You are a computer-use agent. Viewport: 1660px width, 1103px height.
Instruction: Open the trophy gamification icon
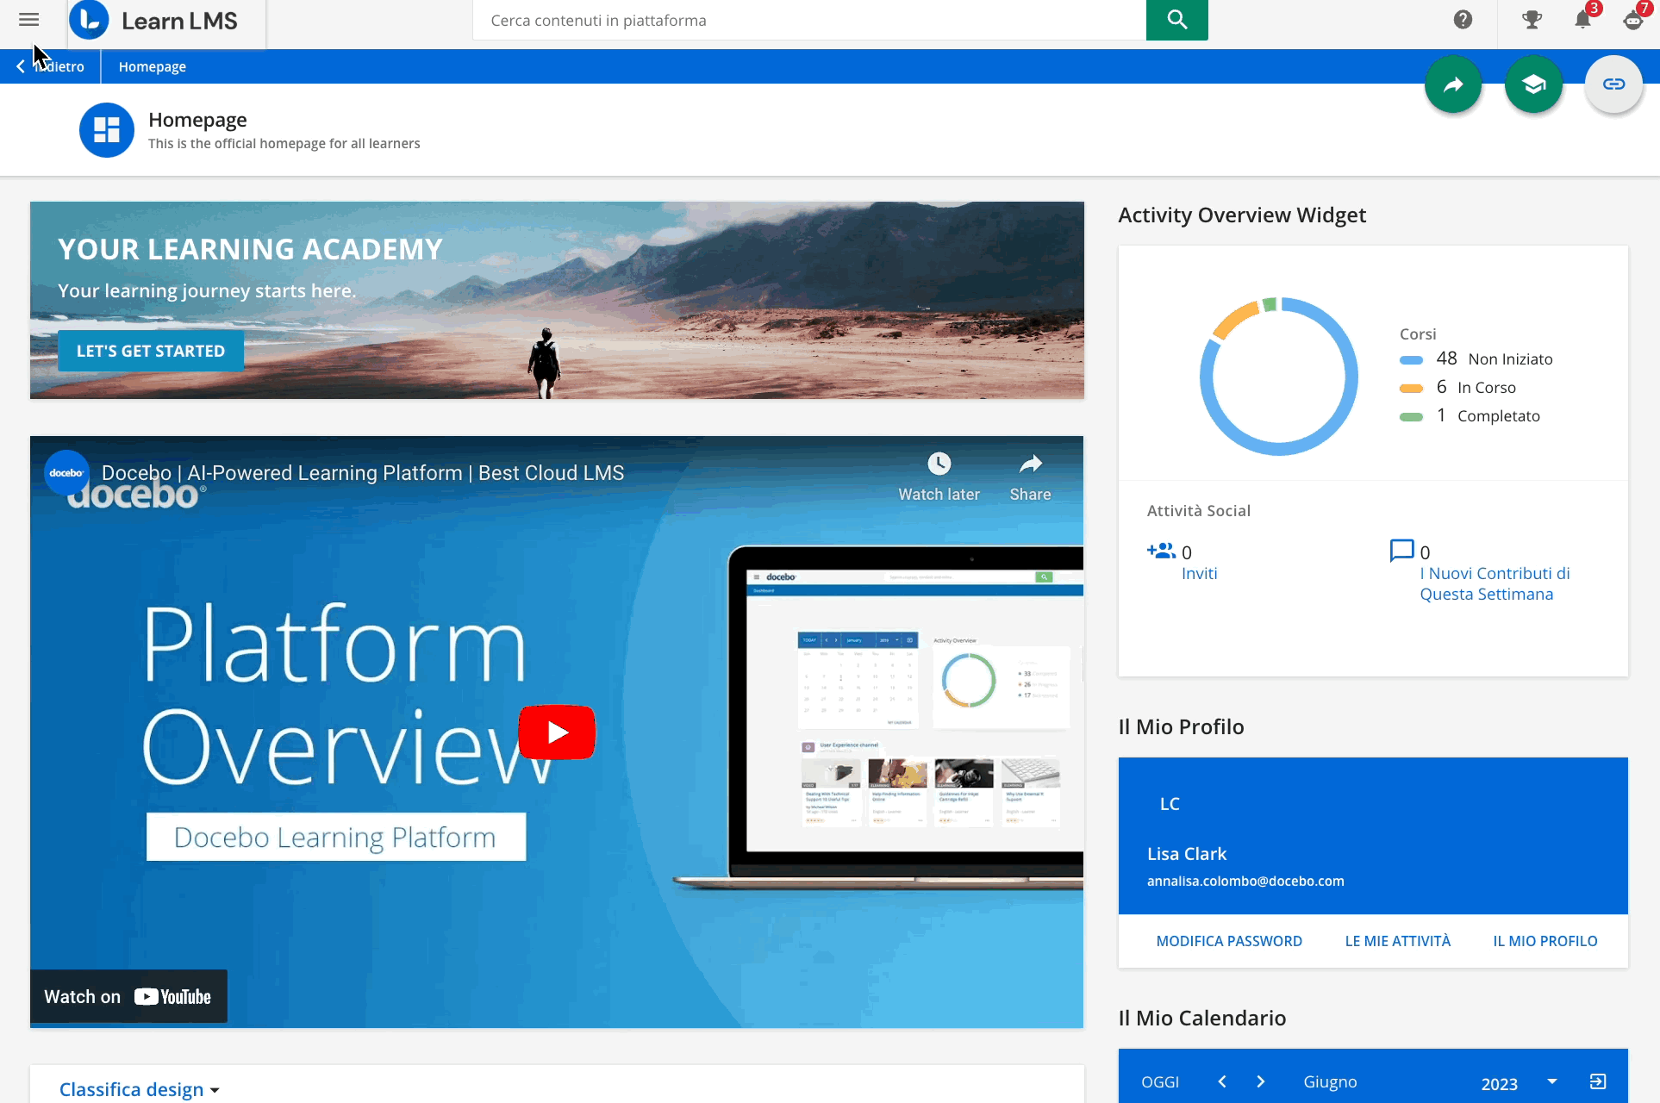[1532, 20]
